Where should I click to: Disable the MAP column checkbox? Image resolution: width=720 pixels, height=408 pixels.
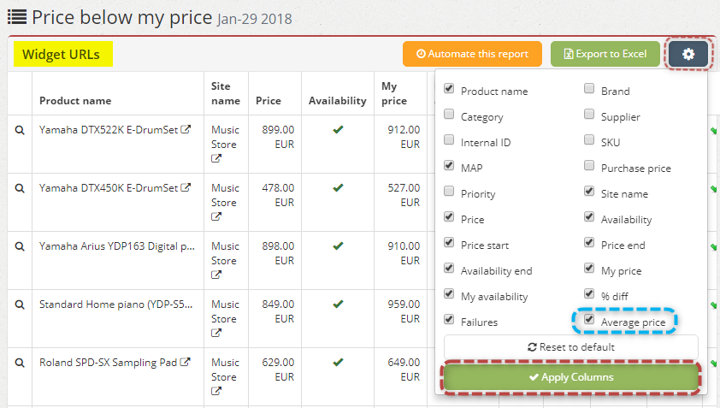(449, 165)
